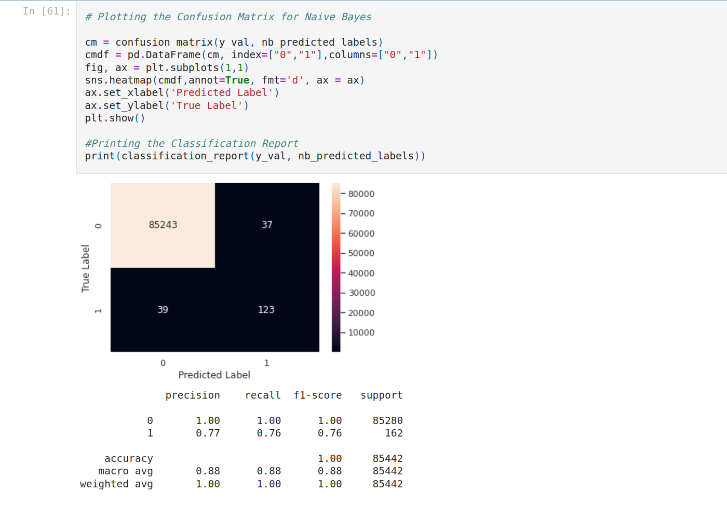Click the 'f1-score' column header

pos(318,395)
